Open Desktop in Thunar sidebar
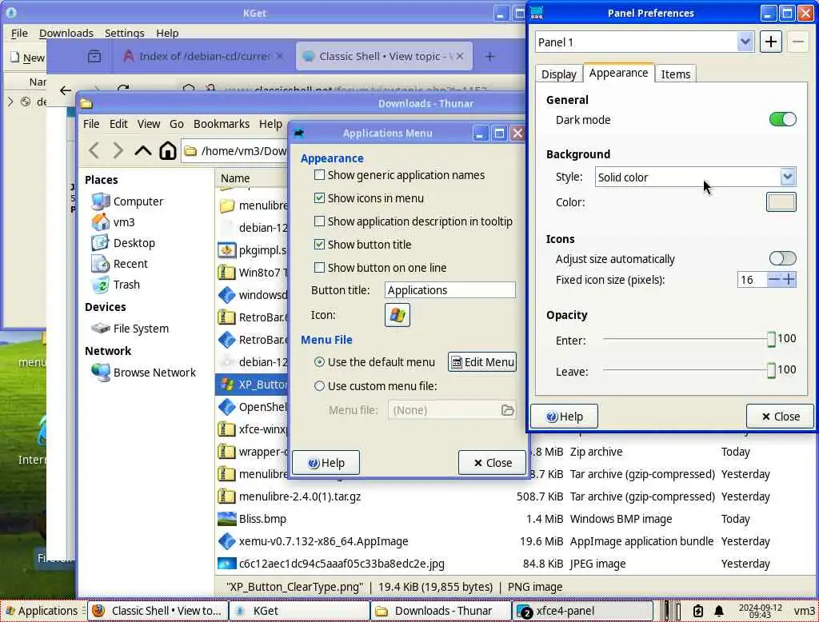The height and width of the screenshot is (622, 819). tap(134, 243)
